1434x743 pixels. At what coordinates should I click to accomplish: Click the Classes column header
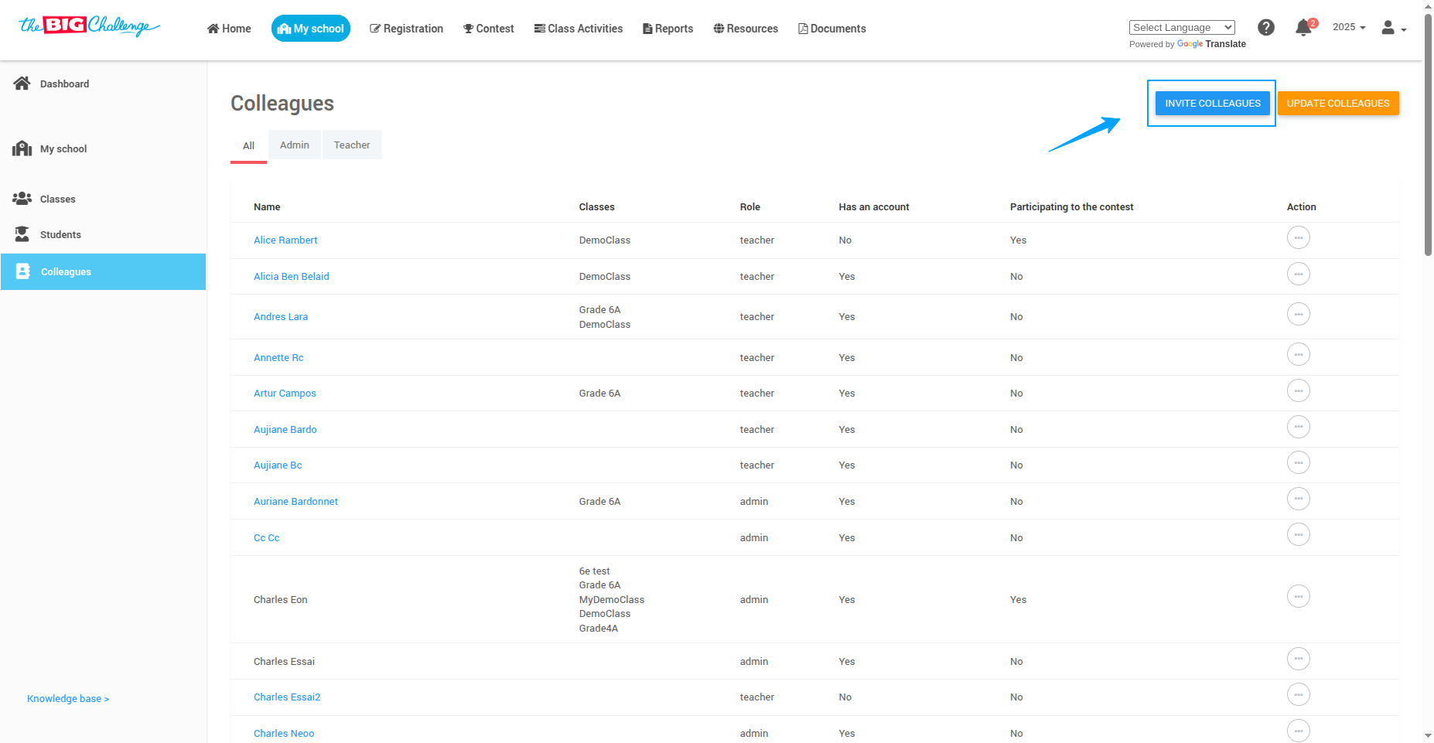pyautogui.click(x=596, y=206)
